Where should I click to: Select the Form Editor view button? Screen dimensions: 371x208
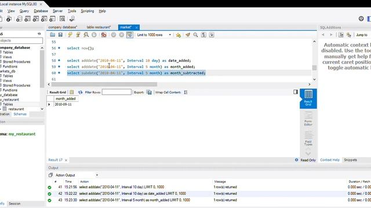[x=308, y=118]
